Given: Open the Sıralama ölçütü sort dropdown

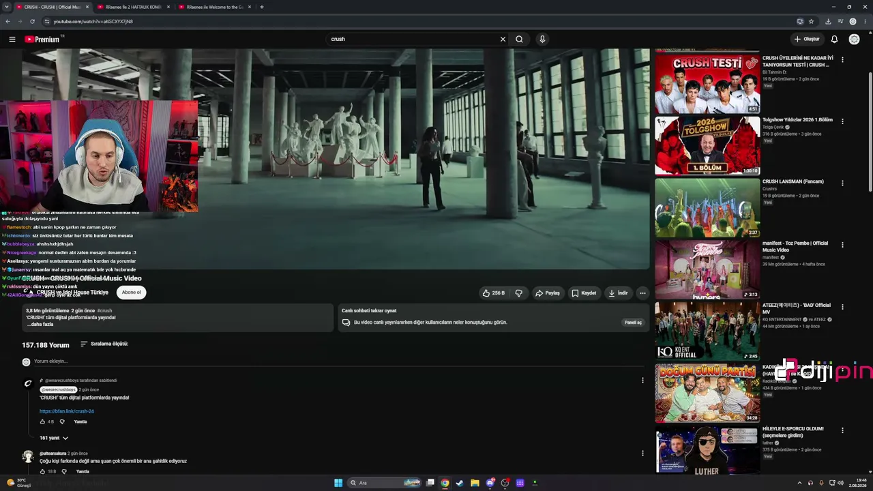Looking at the screenshot, I should point(104,344).
